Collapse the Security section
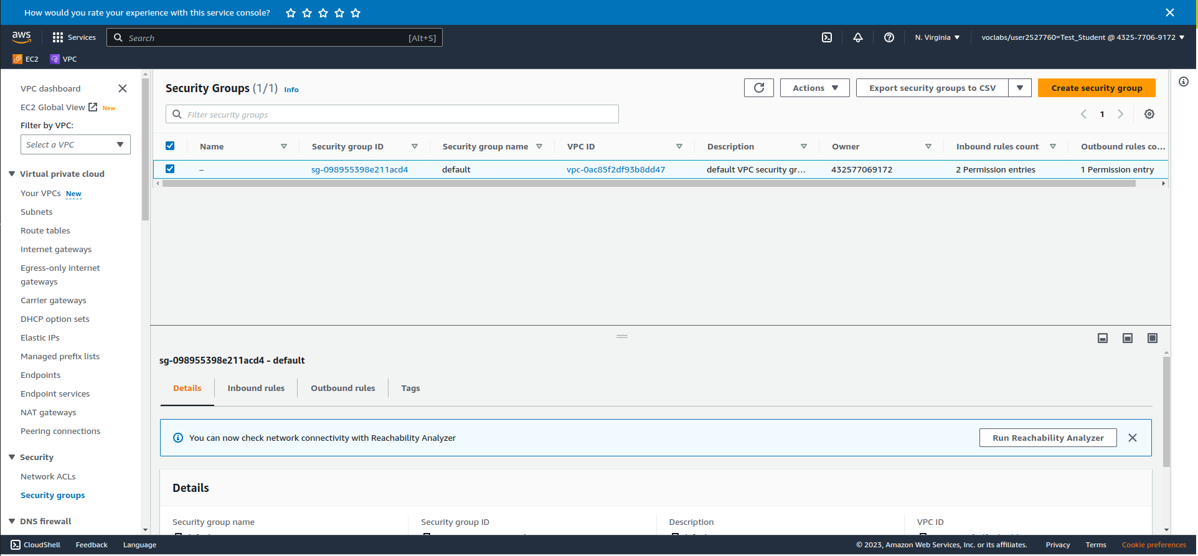Image resolution: width=1198 pixels, height=556 pixels. 12,457
